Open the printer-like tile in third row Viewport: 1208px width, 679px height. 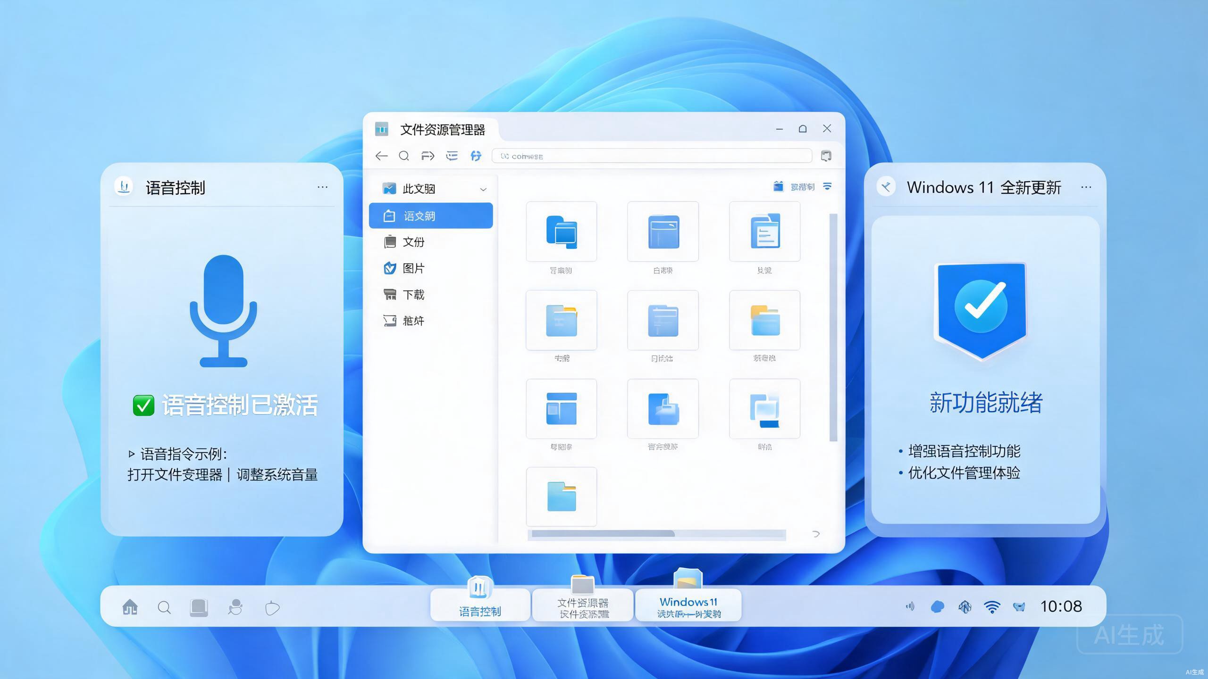click(x=663, y=409)
